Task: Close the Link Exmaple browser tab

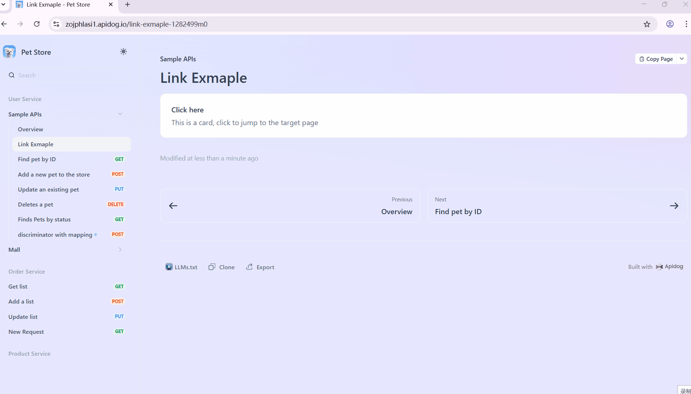Action: (x=111, y=4)
